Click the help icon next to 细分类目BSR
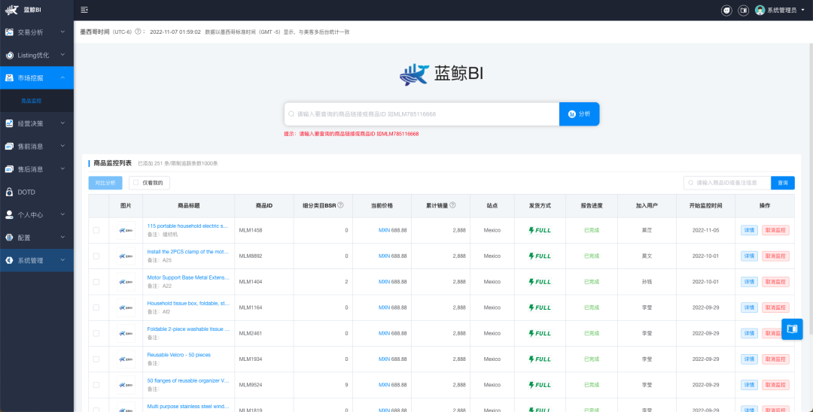813x412 pixels. [x=341, y=205]
